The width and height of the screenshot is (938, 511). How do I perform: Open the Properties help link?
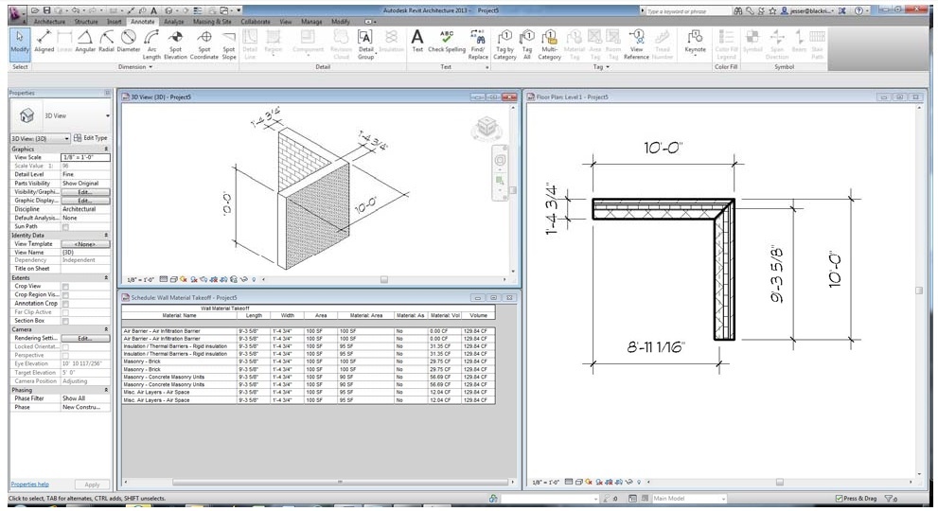(x=29, y=484)
